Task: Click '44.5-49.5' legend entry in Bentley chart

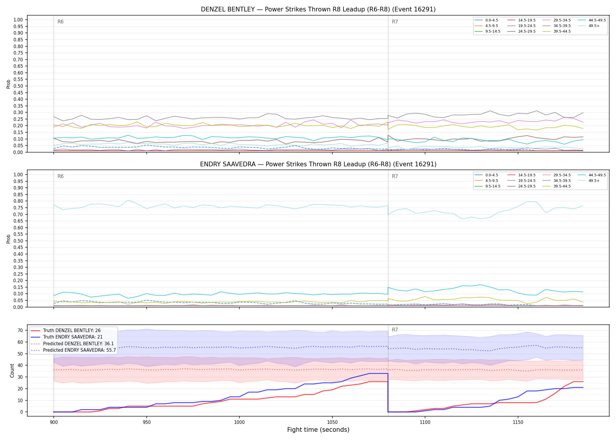Action: pos(592,20)
